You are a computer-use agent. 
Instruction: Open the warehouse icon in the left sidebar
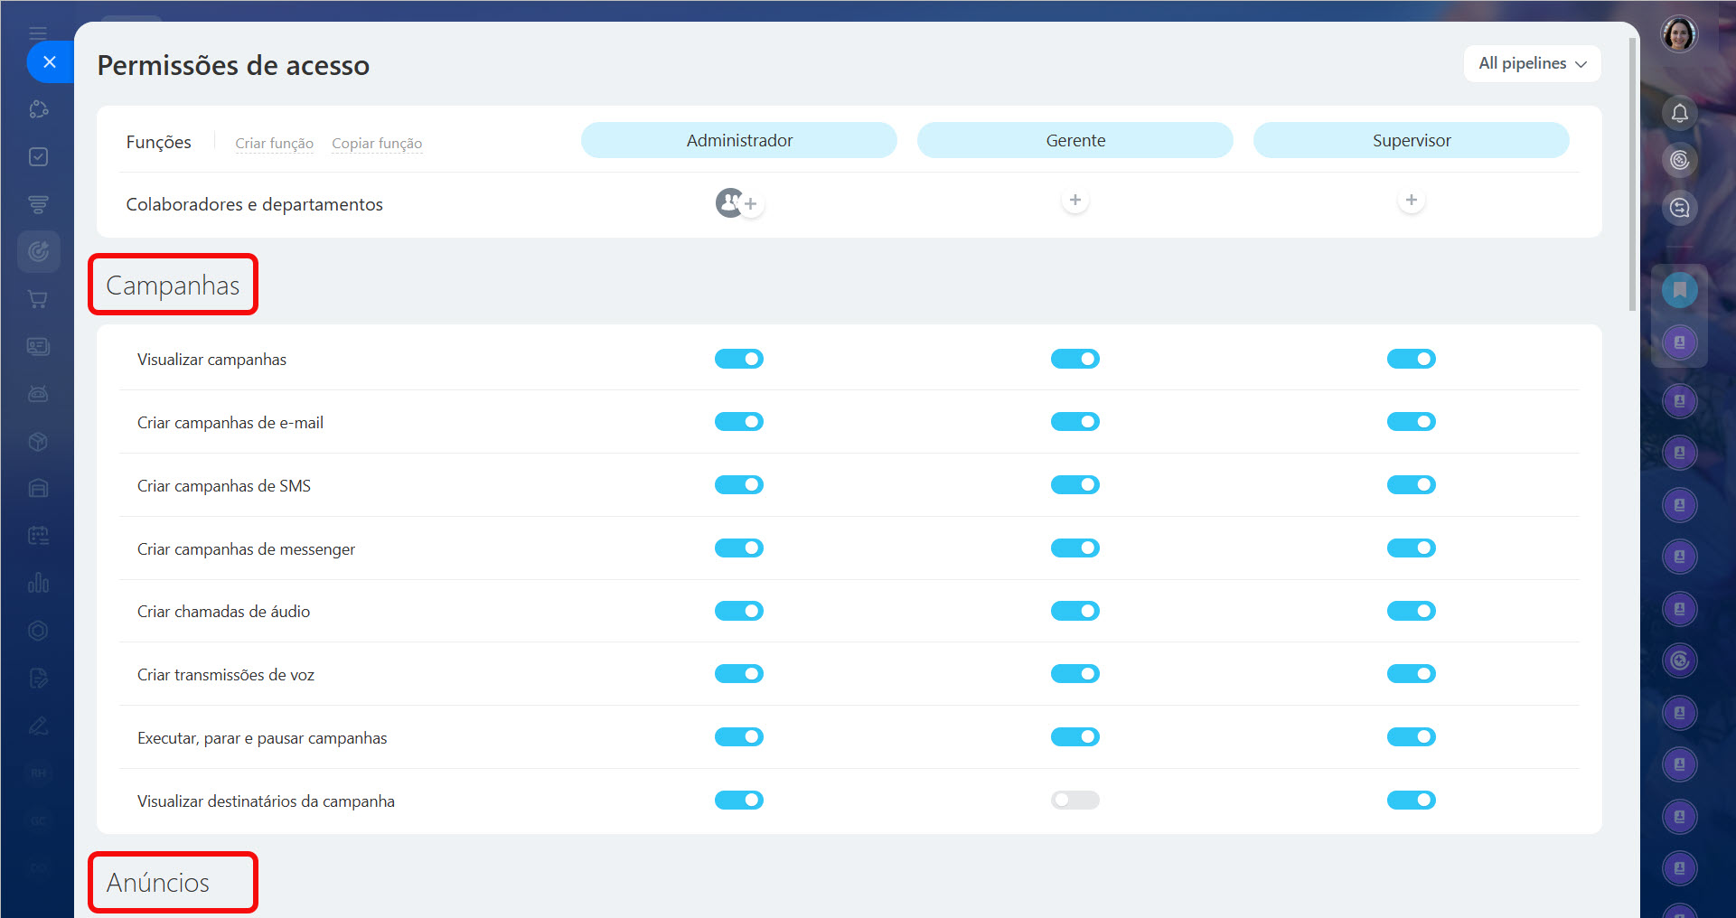pyautogui.click(x=38, y=488)
